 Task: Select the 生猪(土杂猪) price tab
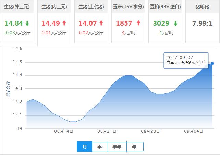pyautogui.click(x=91, y=21)
